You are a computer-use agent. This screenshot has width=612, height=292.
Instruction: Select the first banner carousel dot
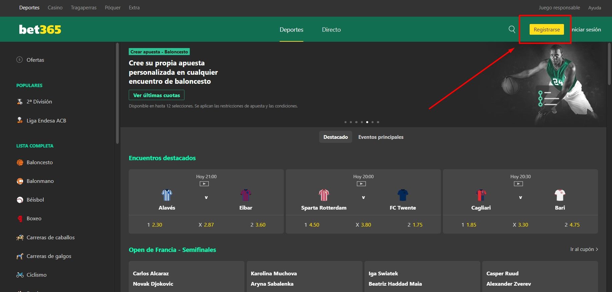(346, 122)
